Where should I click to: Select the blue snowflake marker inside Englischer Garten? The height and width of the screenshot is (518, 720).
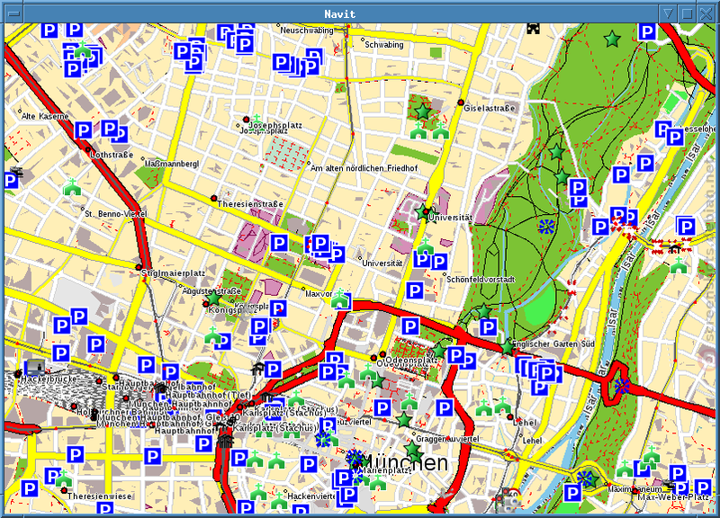[546, 226]
